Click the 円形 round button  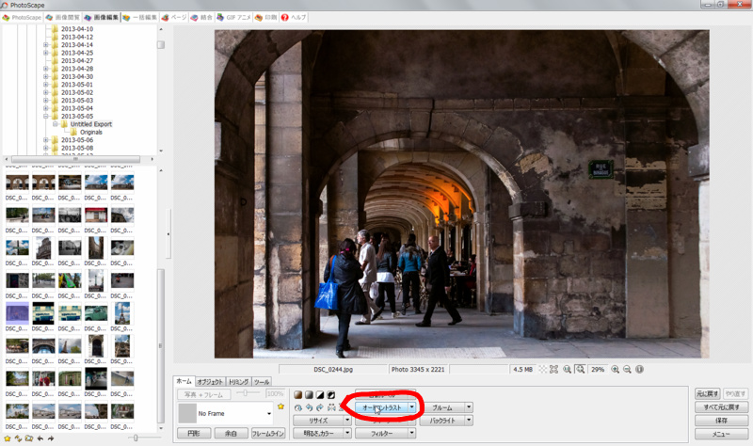point(194,433)
